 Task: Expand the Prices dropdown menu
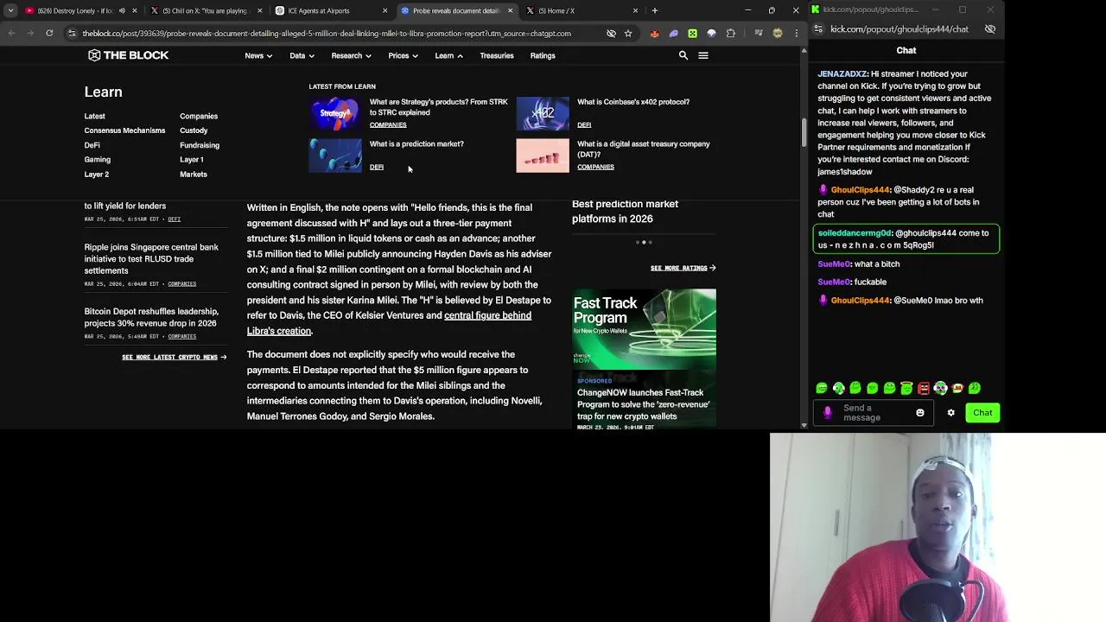(403, 55)
